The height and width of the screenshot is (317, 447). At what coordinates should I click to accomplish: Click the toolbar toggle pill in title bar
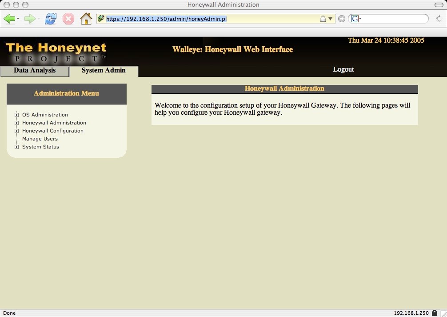tap(439, 4)
